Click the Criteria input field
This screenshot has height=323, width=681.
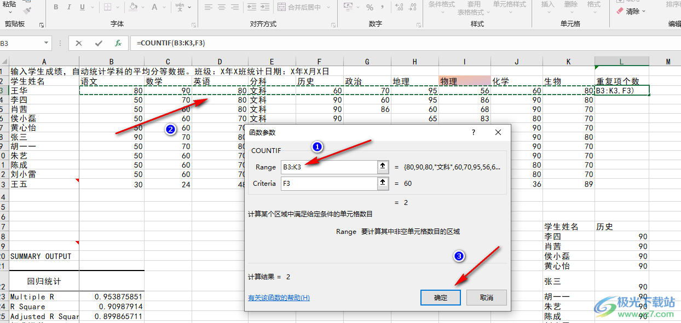(x=328, y=183)
